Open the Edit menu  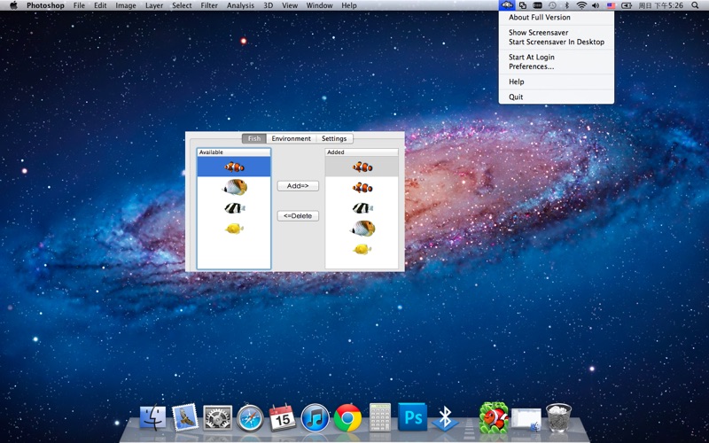pos(100,5)
